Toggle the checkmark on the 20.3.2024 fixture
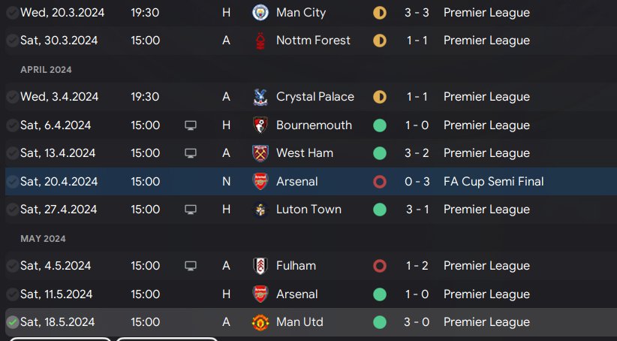 point(13,13)
